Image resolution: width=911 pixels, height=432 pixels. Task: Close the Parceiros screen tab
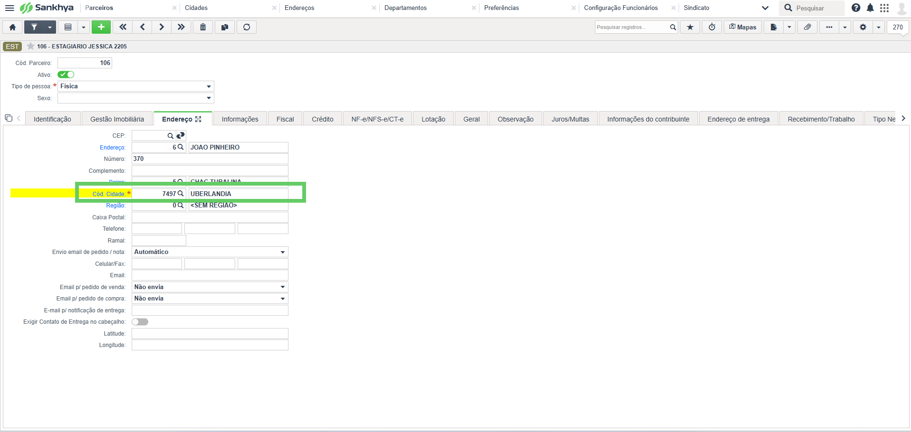[174, 8]
